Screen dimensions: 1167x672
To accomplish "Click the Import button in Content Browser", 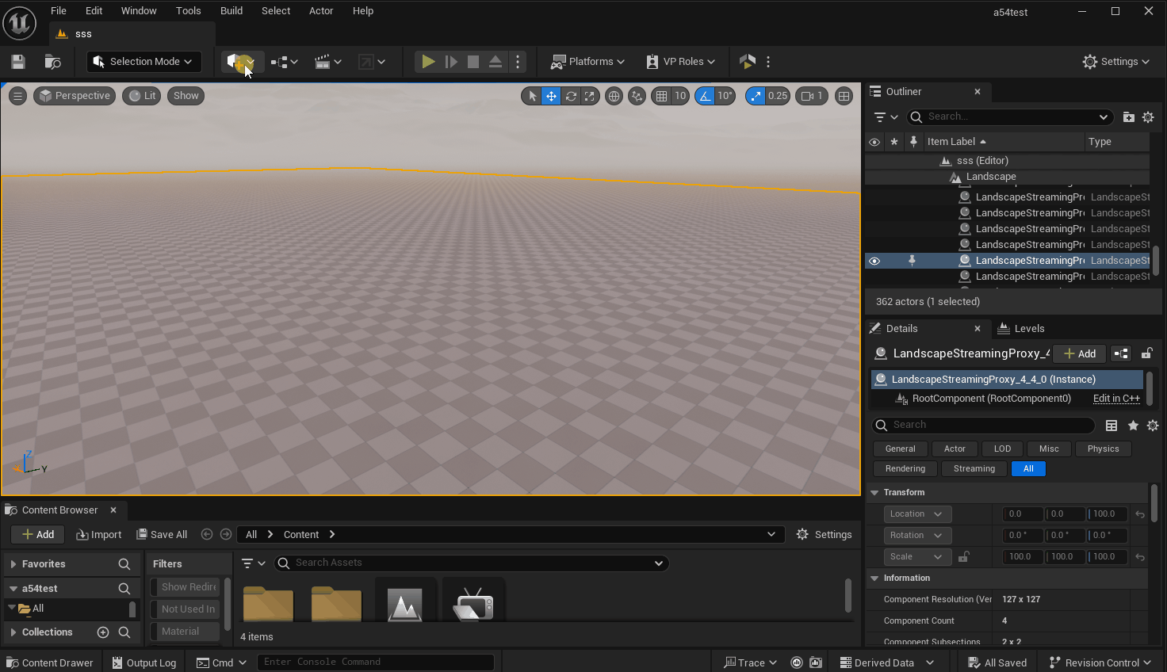I will click(99, 535).
